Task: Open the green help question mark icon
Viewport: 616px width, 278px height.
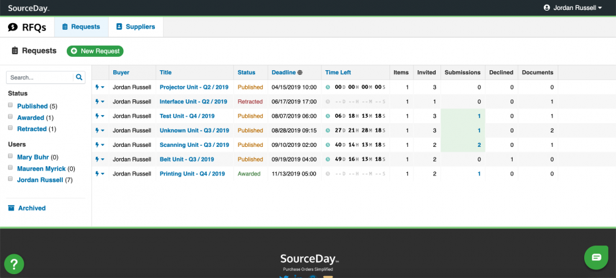Action: (14, 264)
